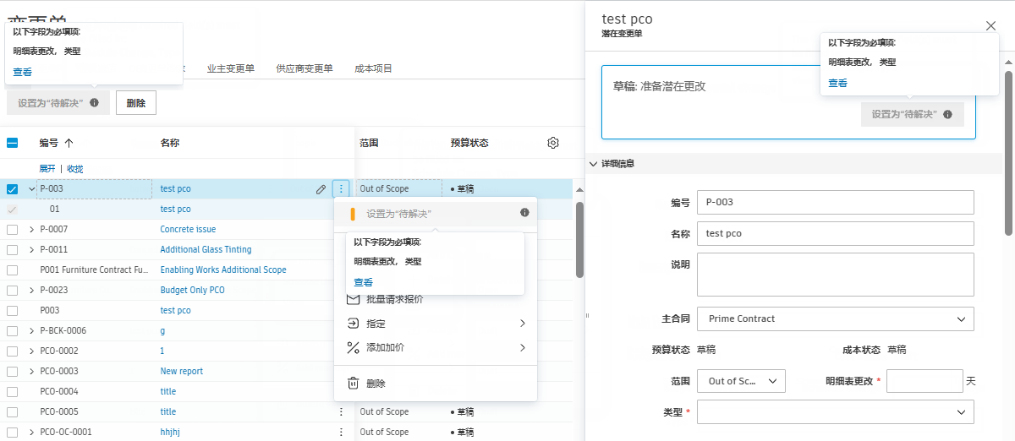Expand row P-0007
The width and height of the screenshot is (1015, 441).
[x=32, y=230]
